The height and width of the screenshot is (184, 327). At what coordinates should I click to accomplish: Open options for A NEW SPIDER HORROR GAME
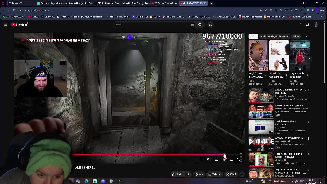pos(308,90)
